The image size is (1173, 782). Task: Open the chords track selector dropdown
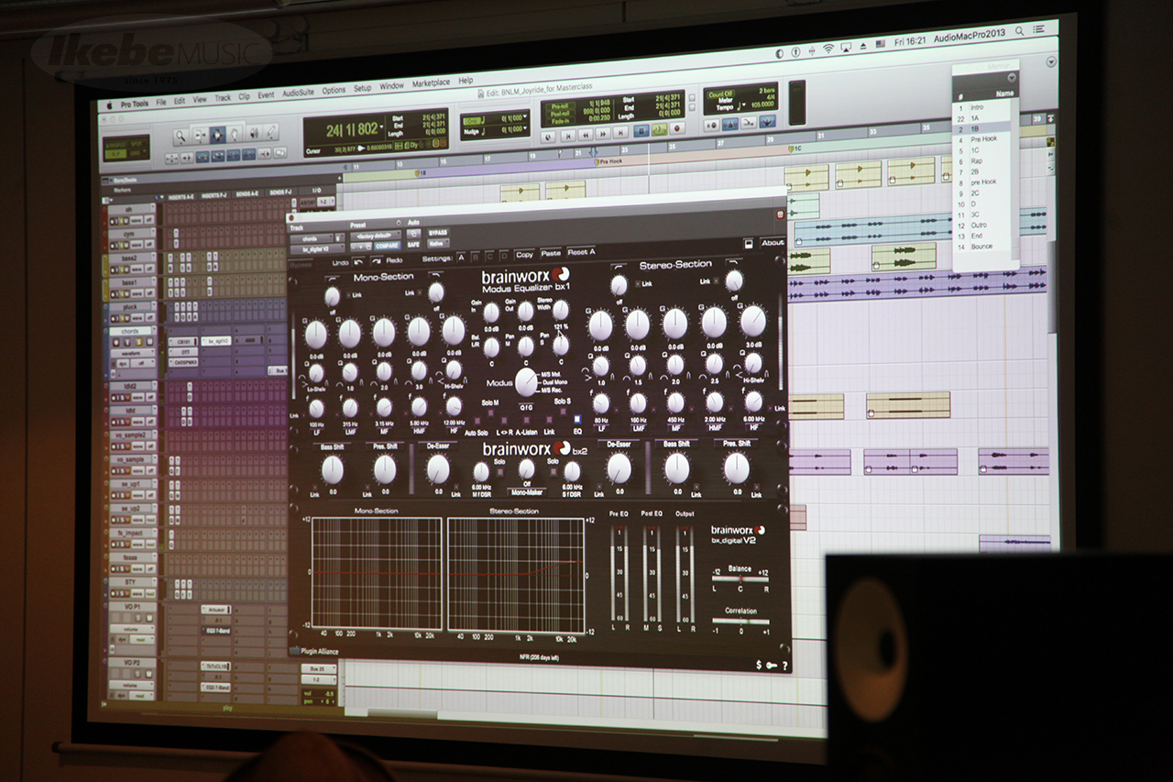(x=310, y=237)
